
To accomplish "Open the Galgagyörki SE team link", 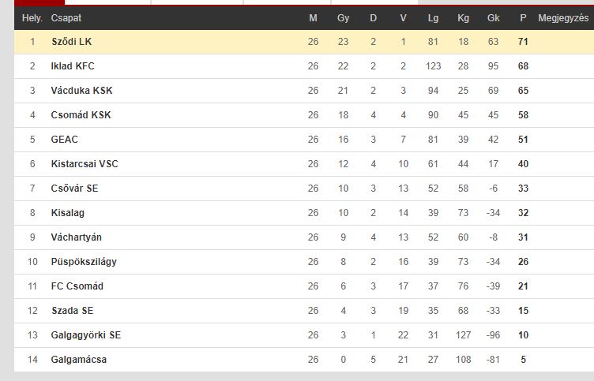I will [85, 335].
